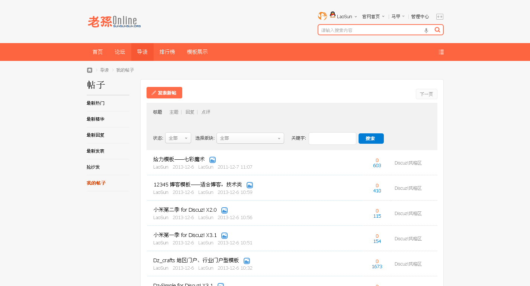Click the 关键字 input field
This screenshot has height=286, width=530.
point(333,139)
